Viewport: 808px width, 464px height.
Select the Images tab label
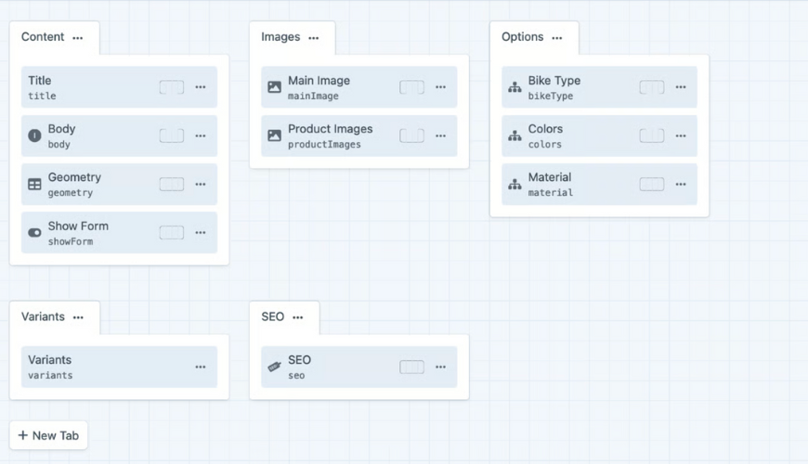(280, 37)
